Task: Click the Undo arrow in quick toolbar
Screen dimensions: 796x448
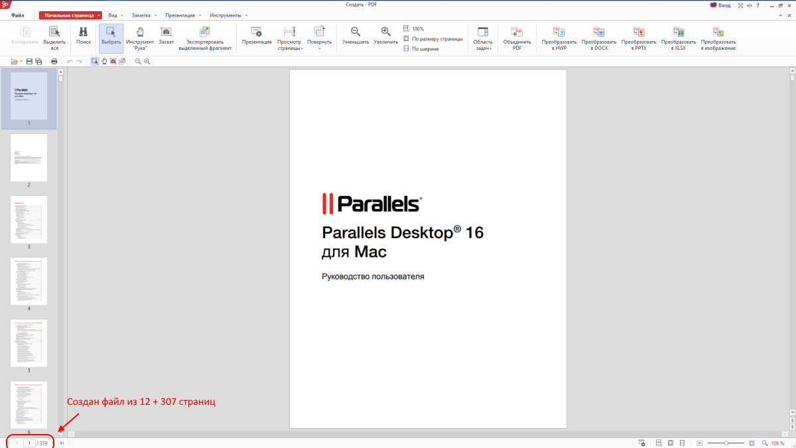Action: (70, 62)
